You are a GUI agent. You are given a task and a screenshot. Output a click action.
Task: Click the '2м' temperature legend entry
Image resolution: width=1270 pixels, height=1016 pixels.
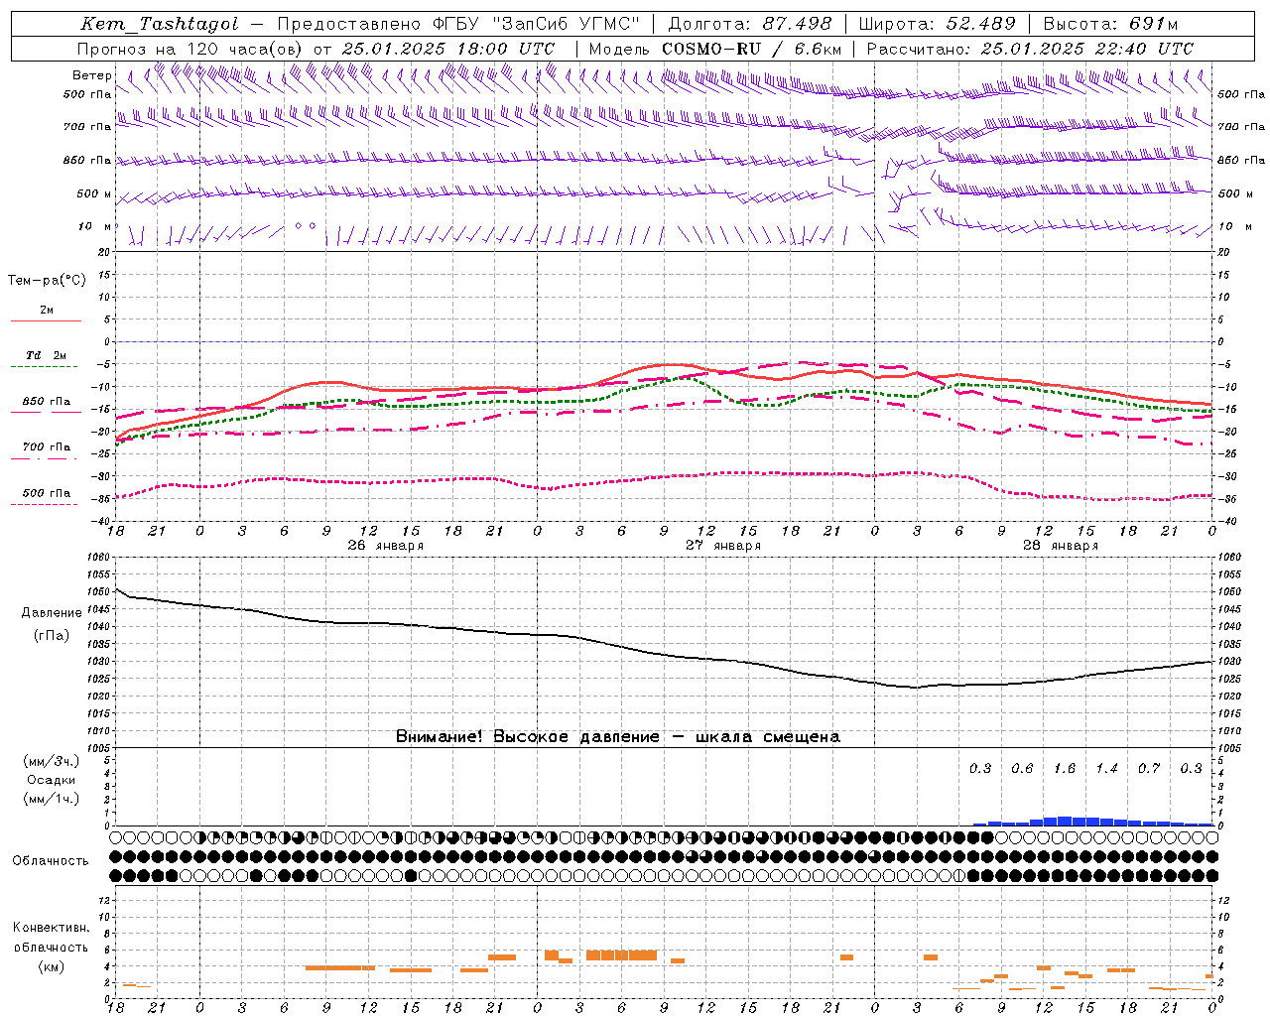(x=47, y=311)
